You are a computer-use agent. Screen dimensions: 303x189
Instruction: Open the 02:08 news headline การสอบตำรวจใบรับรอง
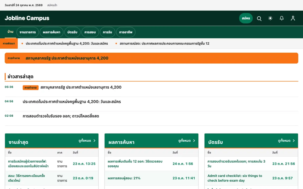coord(61,116)
